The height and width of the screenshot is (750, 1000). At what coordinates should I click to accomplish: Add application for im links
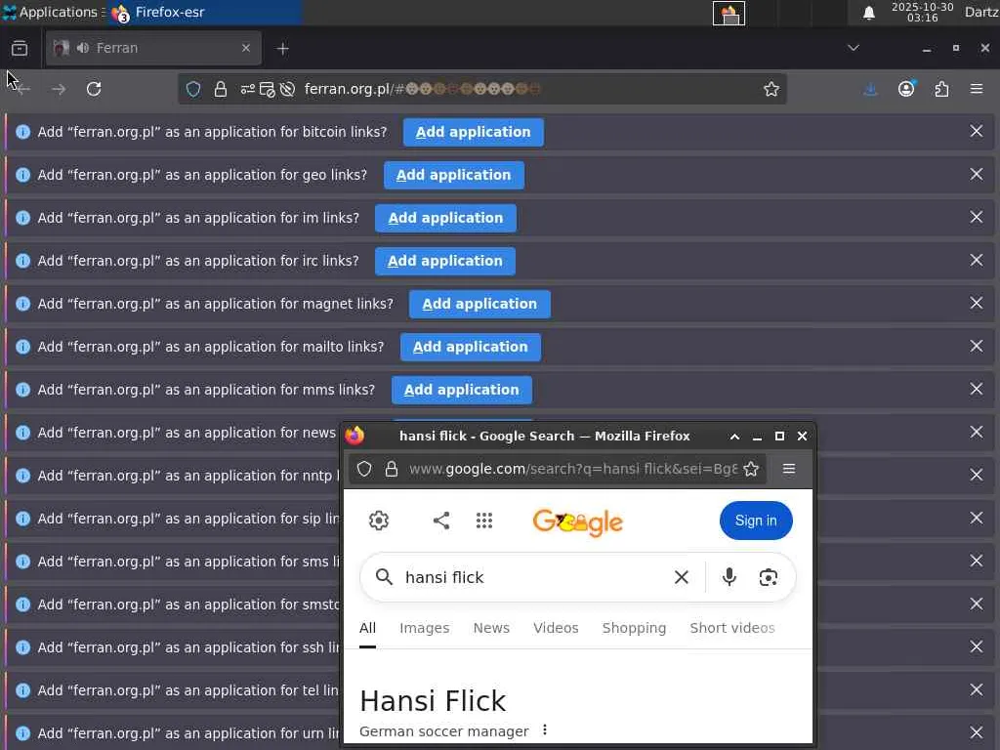pyautogui.click(x=445, y=218)
